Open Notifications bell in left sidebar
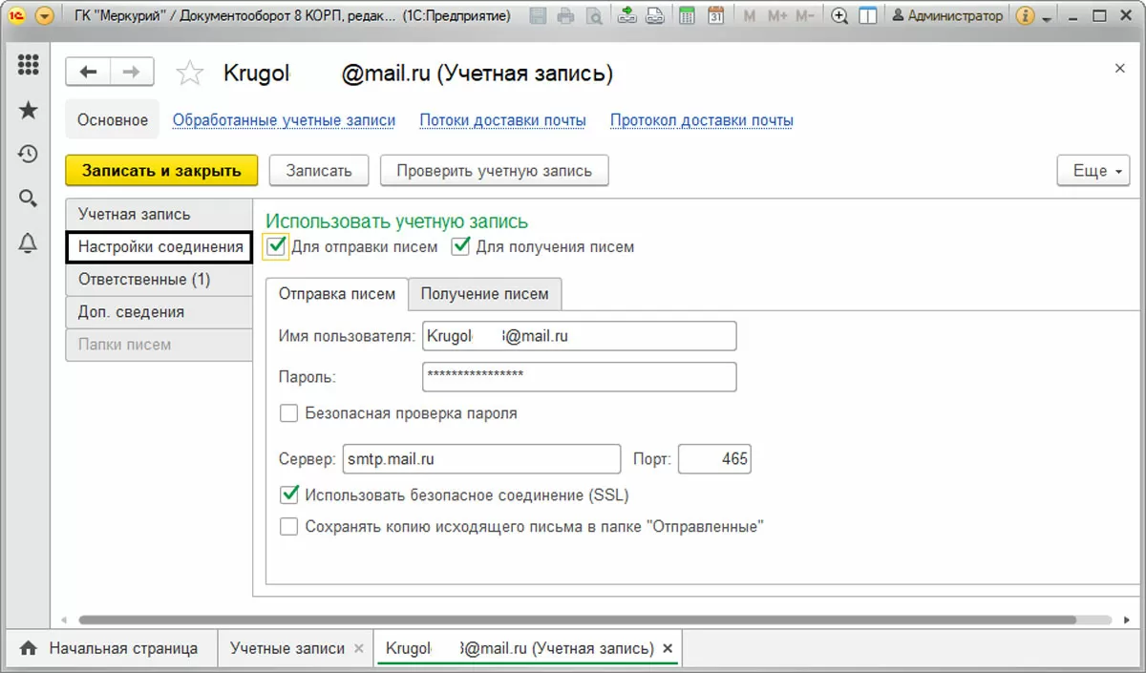Viewport: 1146px width, 673px height. point(29,243)
